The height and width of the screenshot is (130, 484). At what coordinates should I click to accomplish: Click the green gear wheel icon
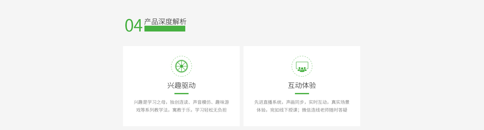point(181,66)
